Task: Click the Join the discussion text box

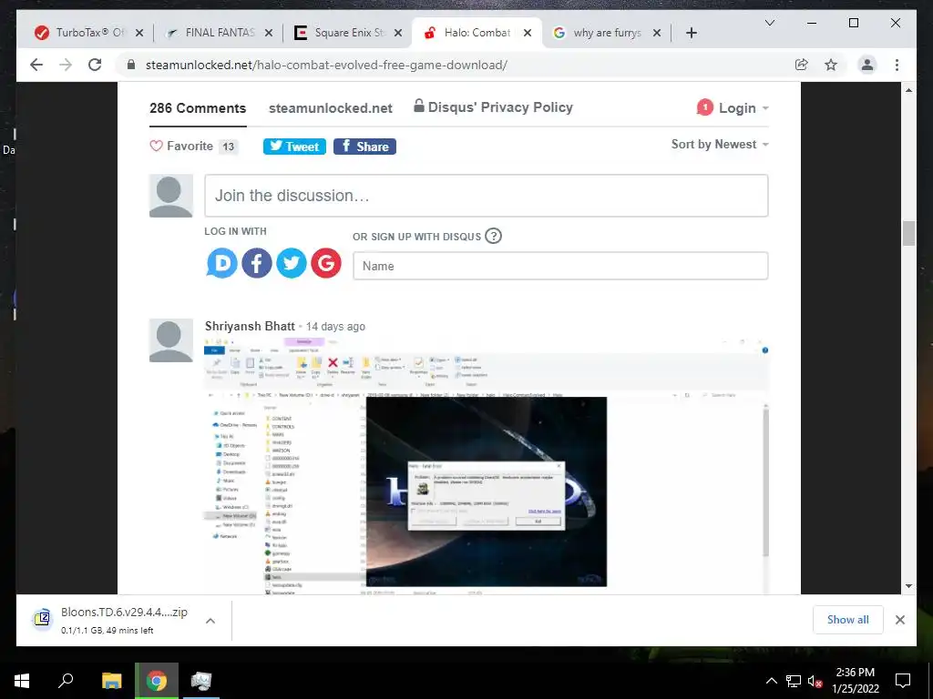Action: [487, 196]
